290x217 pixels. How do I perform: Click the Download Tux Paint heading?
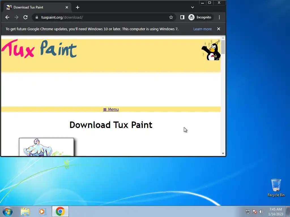pyautogui.click(x=111, y=125)
